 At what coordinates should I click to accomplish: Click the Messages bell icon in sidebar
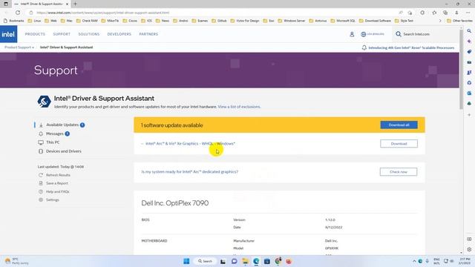pos(41,133)
